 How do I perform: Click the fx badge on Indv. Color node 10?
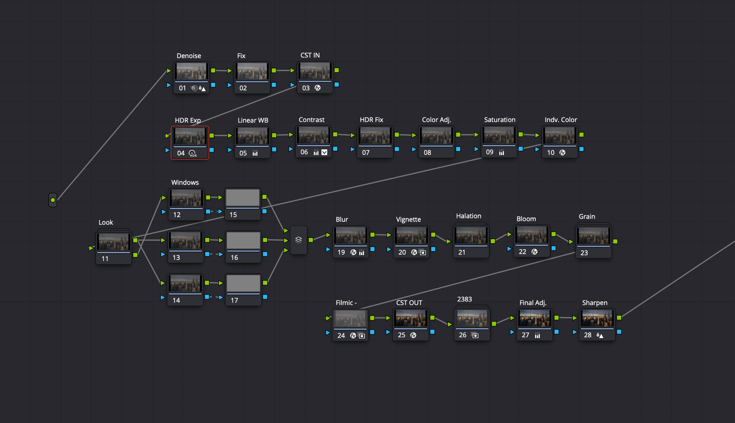tap(563, 153)
